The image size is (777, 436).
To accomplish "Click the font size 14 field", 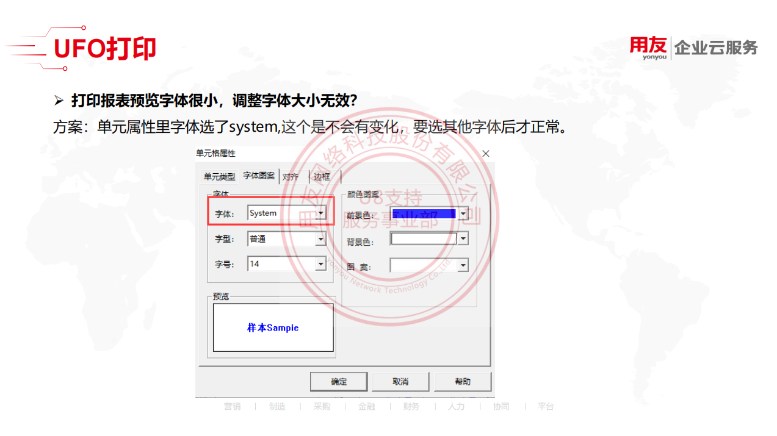I will (x=281, y=264).
